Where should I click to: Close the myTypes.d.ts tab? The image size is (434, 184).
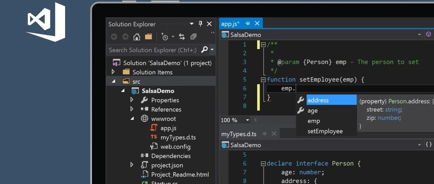pyautogui.click(x=274, y=133)
